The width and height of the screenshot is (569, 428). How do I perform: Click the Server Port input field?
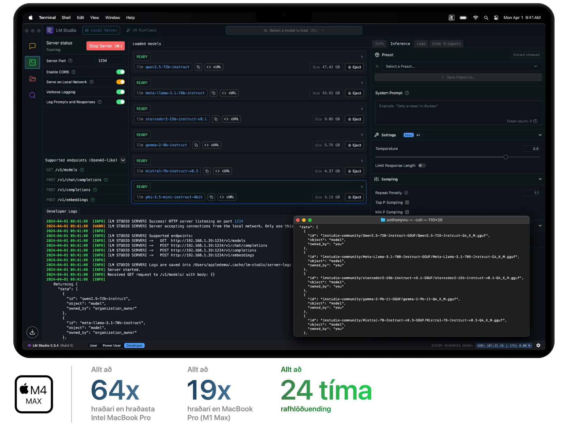click(109, 61)
